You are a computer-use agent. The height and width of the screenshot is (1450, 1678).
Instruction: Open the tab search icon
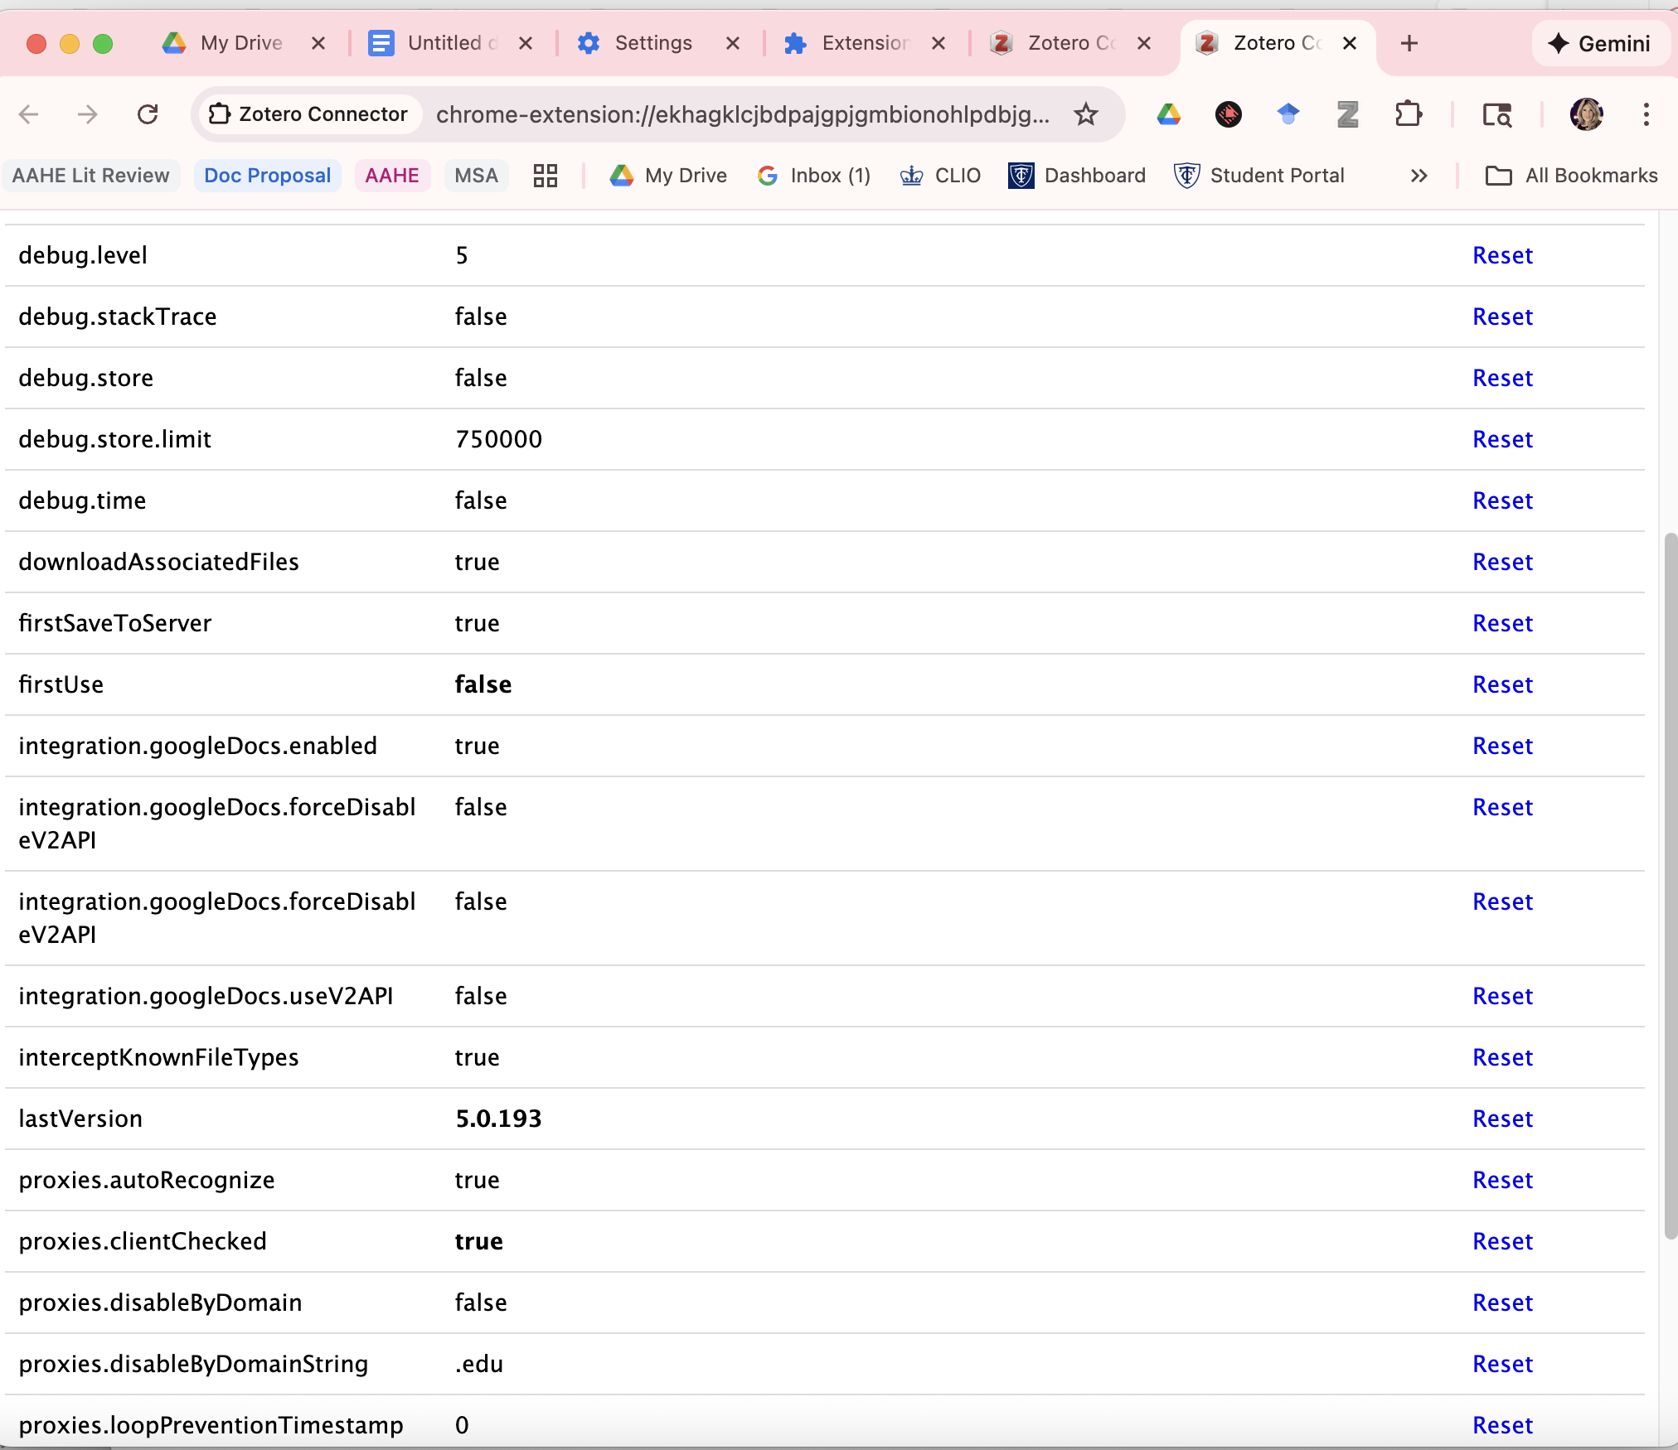[x=1497, y=114]
